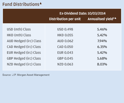Viewport: 124px width, 103px height.
Task: Select the USD (mth) Class row label
Action: point(19,29)
